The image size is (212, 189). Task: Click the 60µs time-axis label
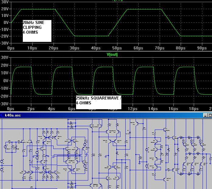coord(138,48)
